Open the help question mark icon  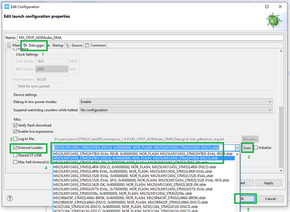pos(10,198)
